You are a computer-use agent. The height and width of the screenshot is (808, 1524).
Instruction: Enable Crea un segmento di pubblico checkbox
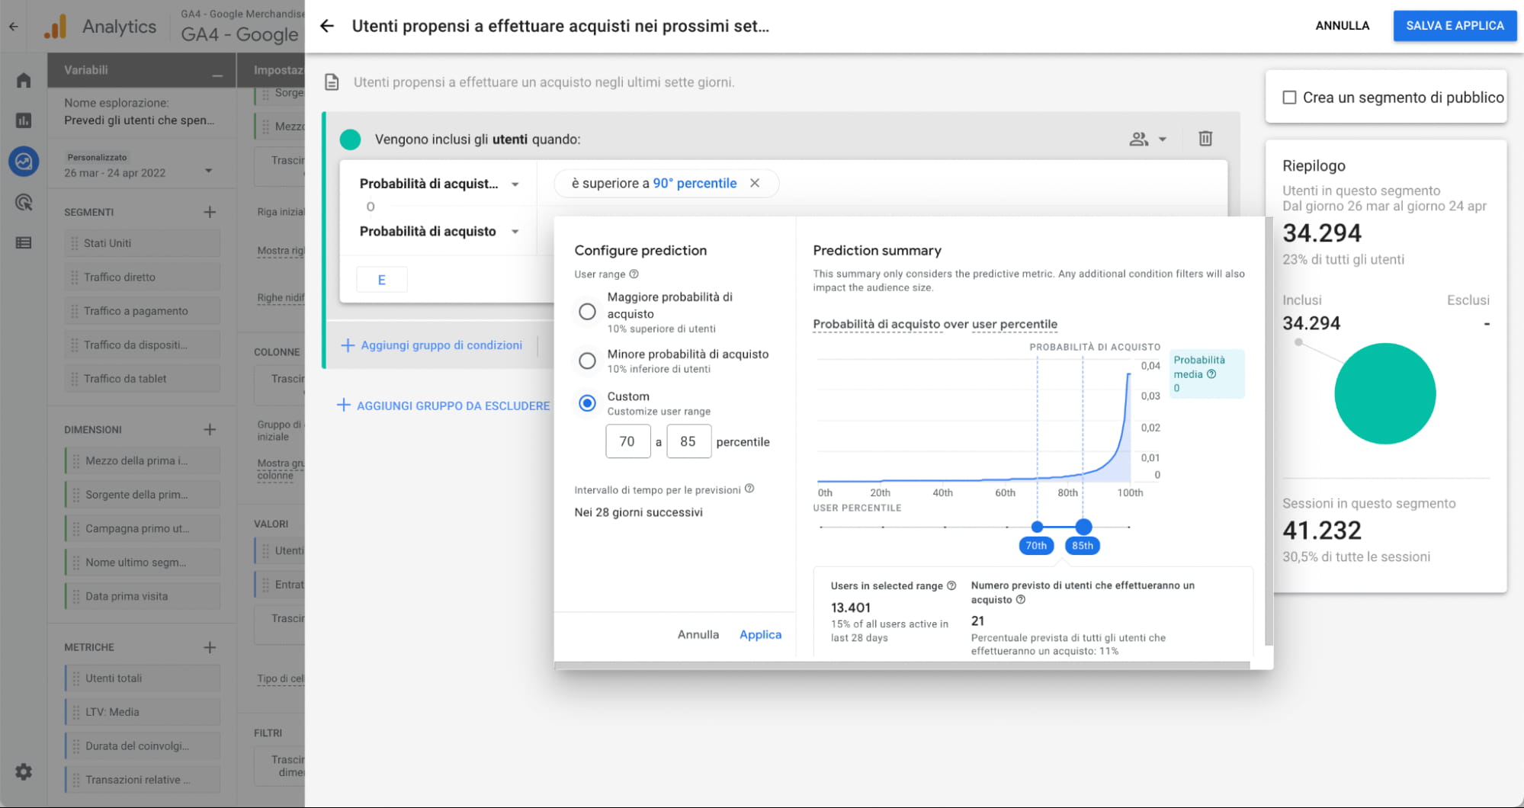[x=1289, y=98]
